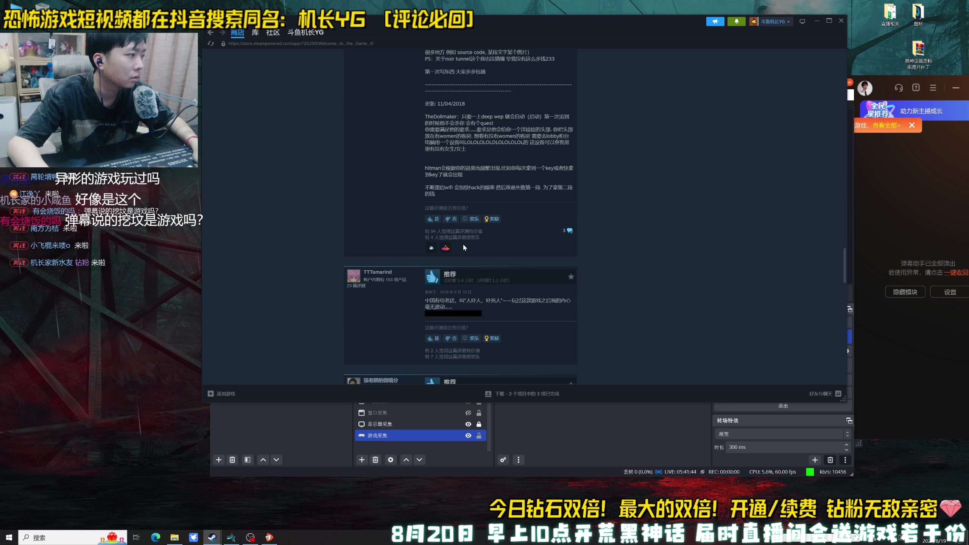969x545 pixels.
Task: Rate the 94-people review as 欢乐
Action: pyautogui.click(x=470, y=219)
